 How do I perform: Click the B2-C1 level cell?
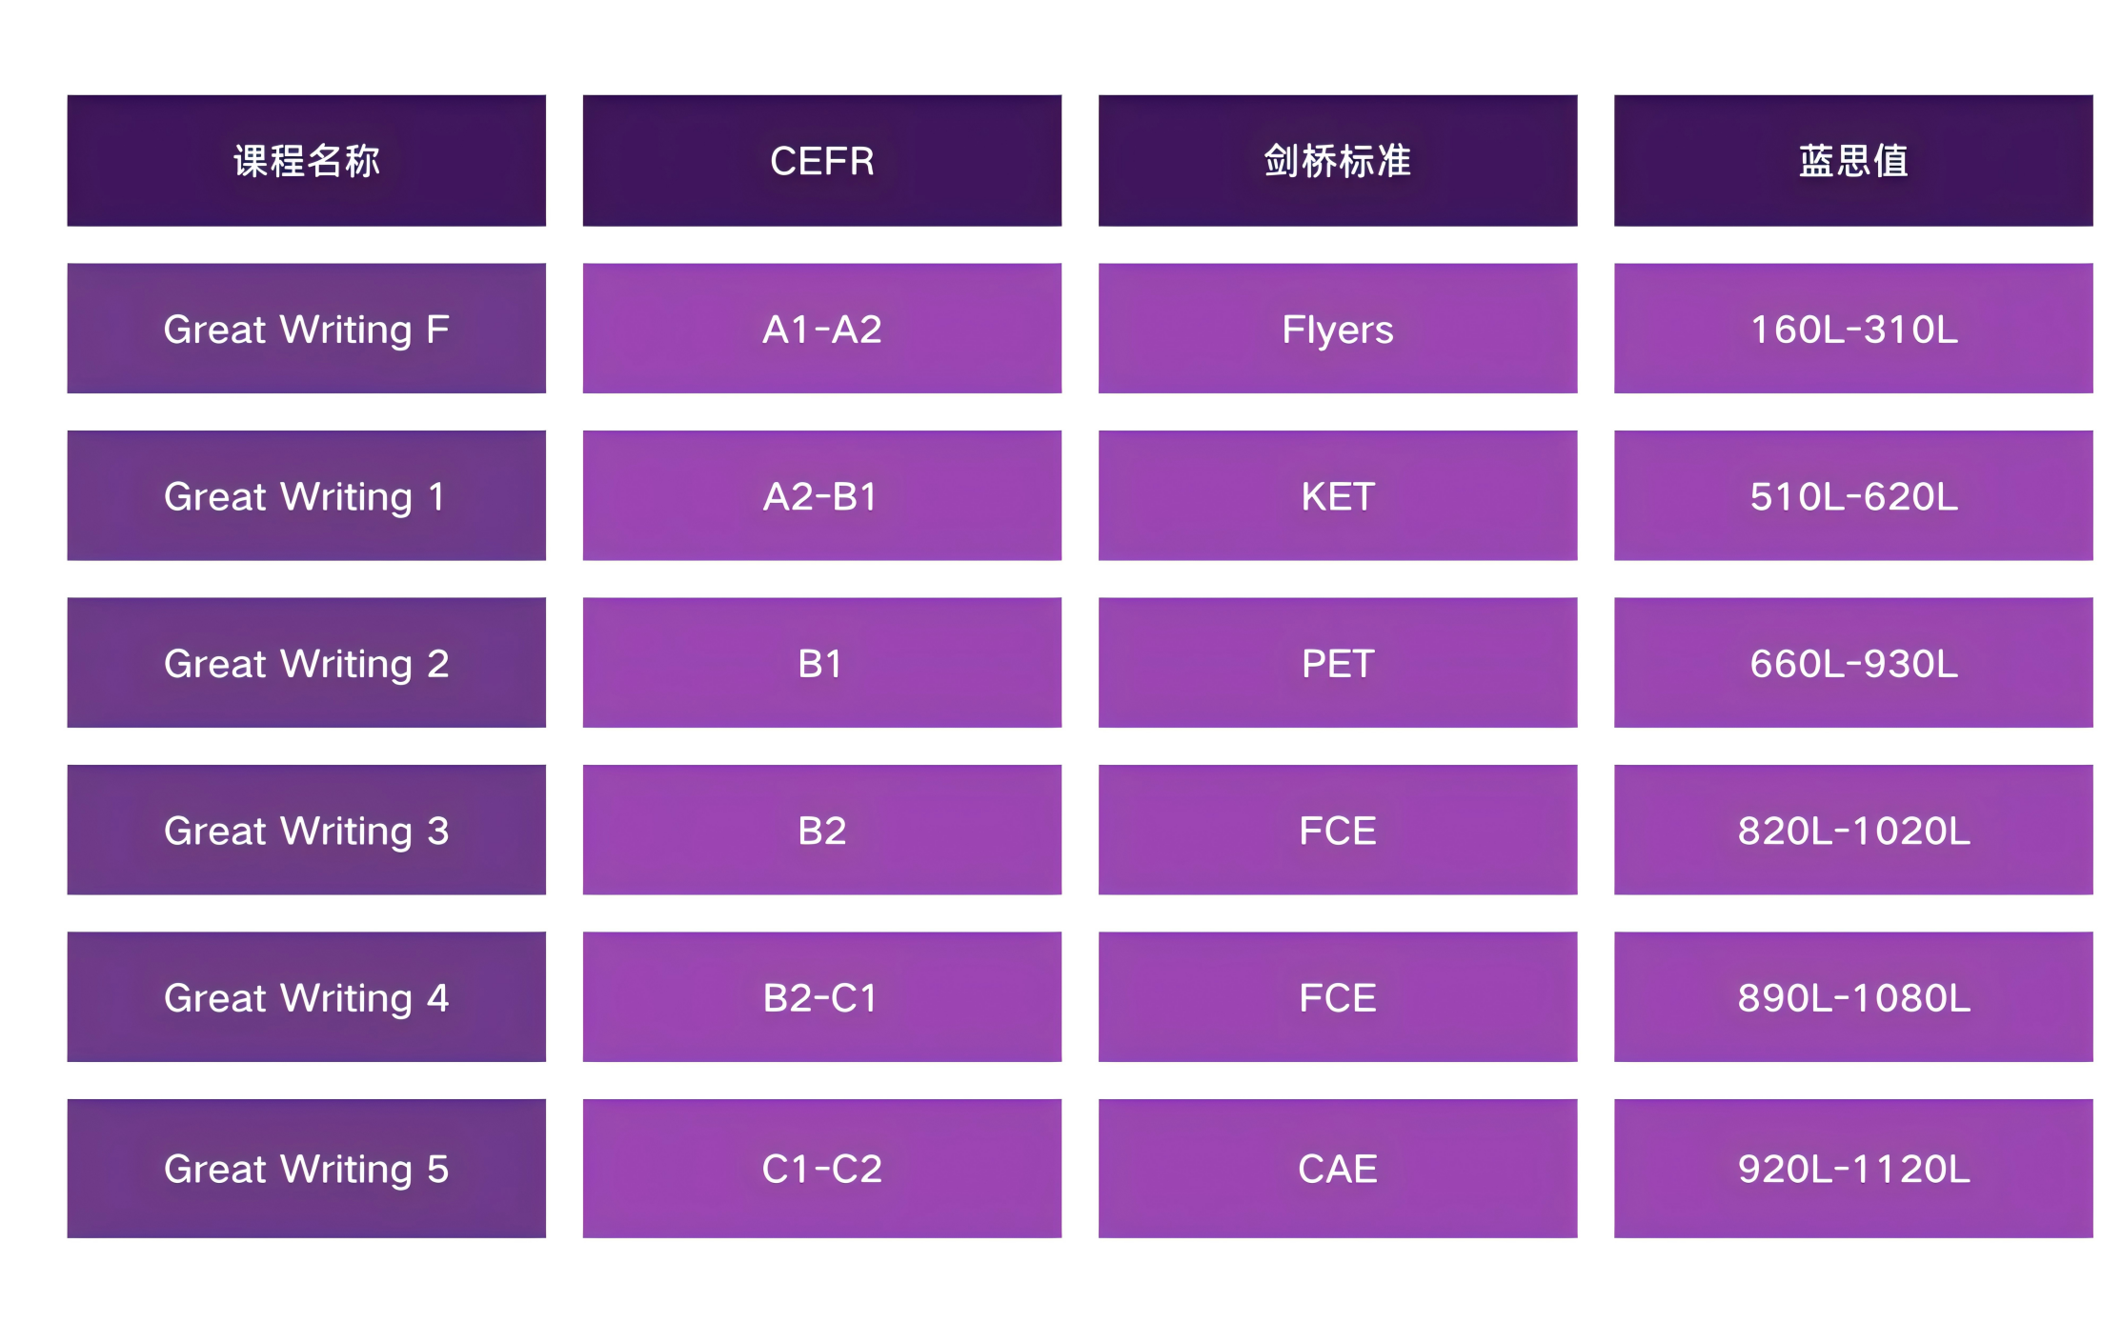pos(821,997)
